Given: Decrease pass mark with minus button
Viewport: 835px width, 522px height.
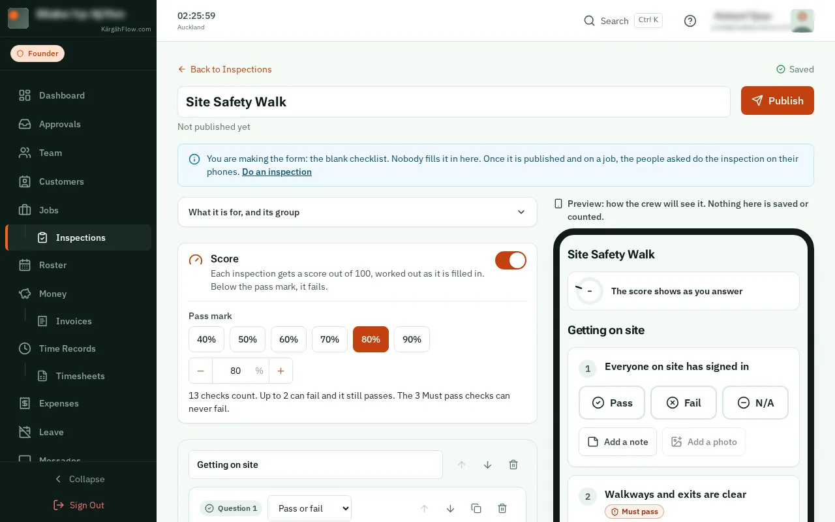Looking at the screenshot, I should pos(200,371).
